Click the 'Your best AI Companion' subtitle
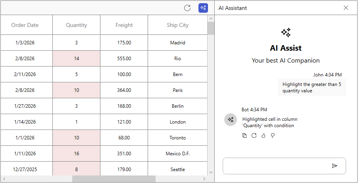 click(286, 60)
